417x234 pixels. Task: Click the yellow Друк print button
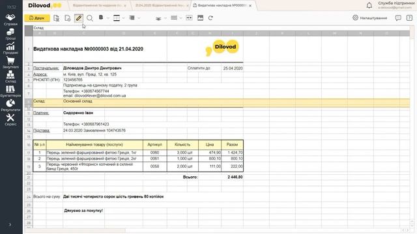[37, 18]
